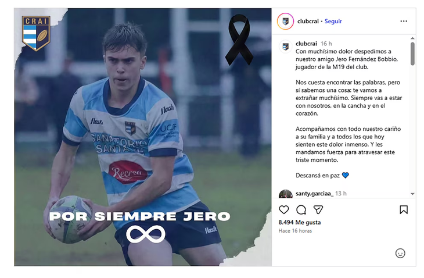
Task: Click scrollbar up arrow in comments
Action: [x=412, y=38]
